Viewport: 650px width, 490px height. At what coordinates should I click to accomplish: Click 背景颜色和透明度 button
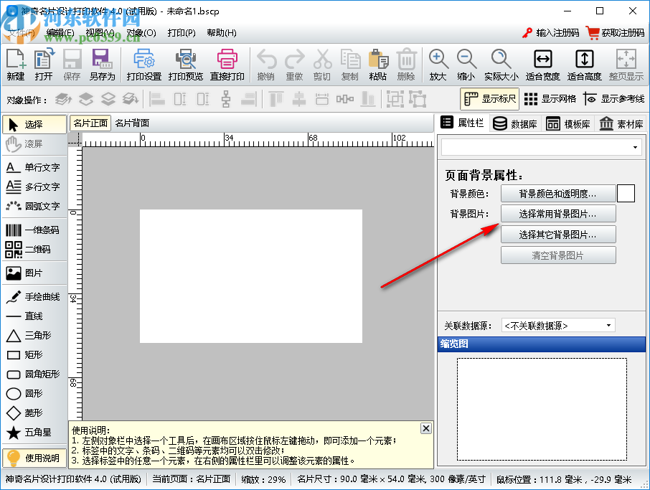[558, 194]
